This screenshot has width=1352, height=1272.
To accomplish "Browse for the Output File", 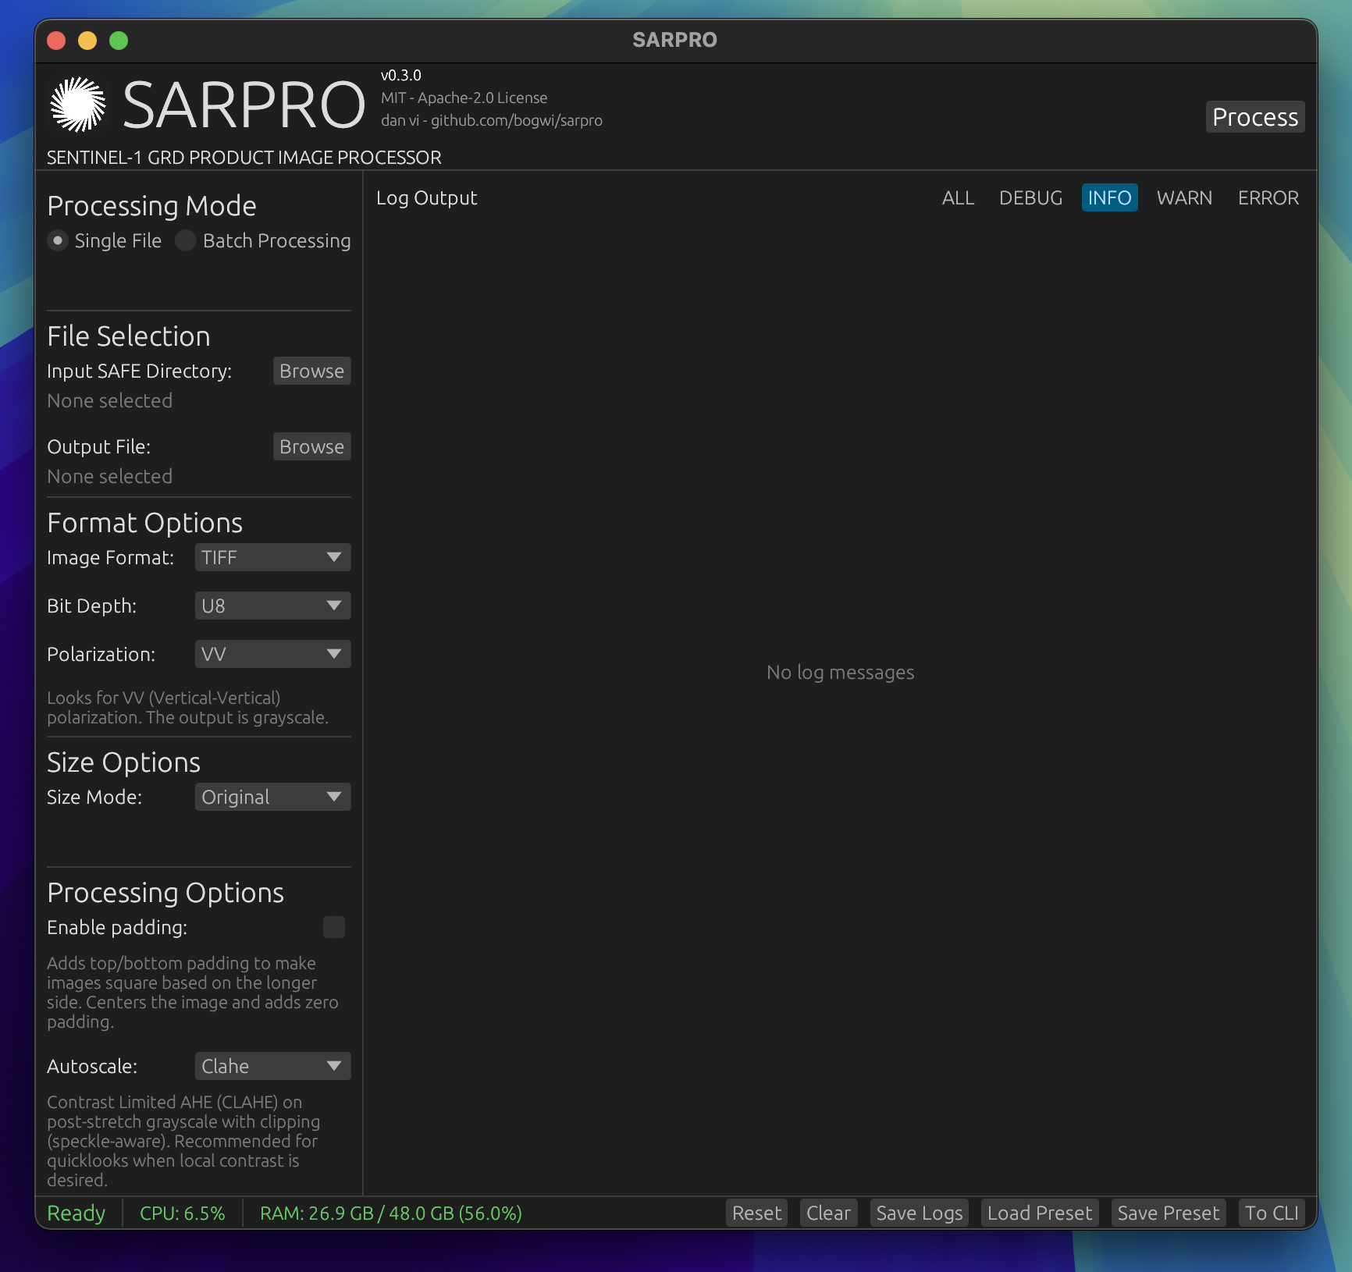I will tap(311, 446).
